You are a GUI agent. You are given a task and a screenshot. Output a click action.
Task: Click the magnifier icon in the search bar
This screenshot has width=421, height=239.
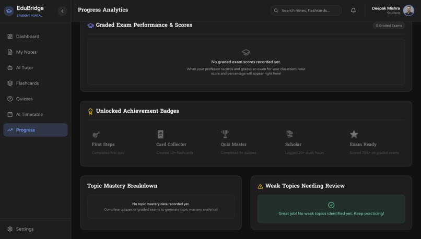pyautogui.click(x=276, y=10)
